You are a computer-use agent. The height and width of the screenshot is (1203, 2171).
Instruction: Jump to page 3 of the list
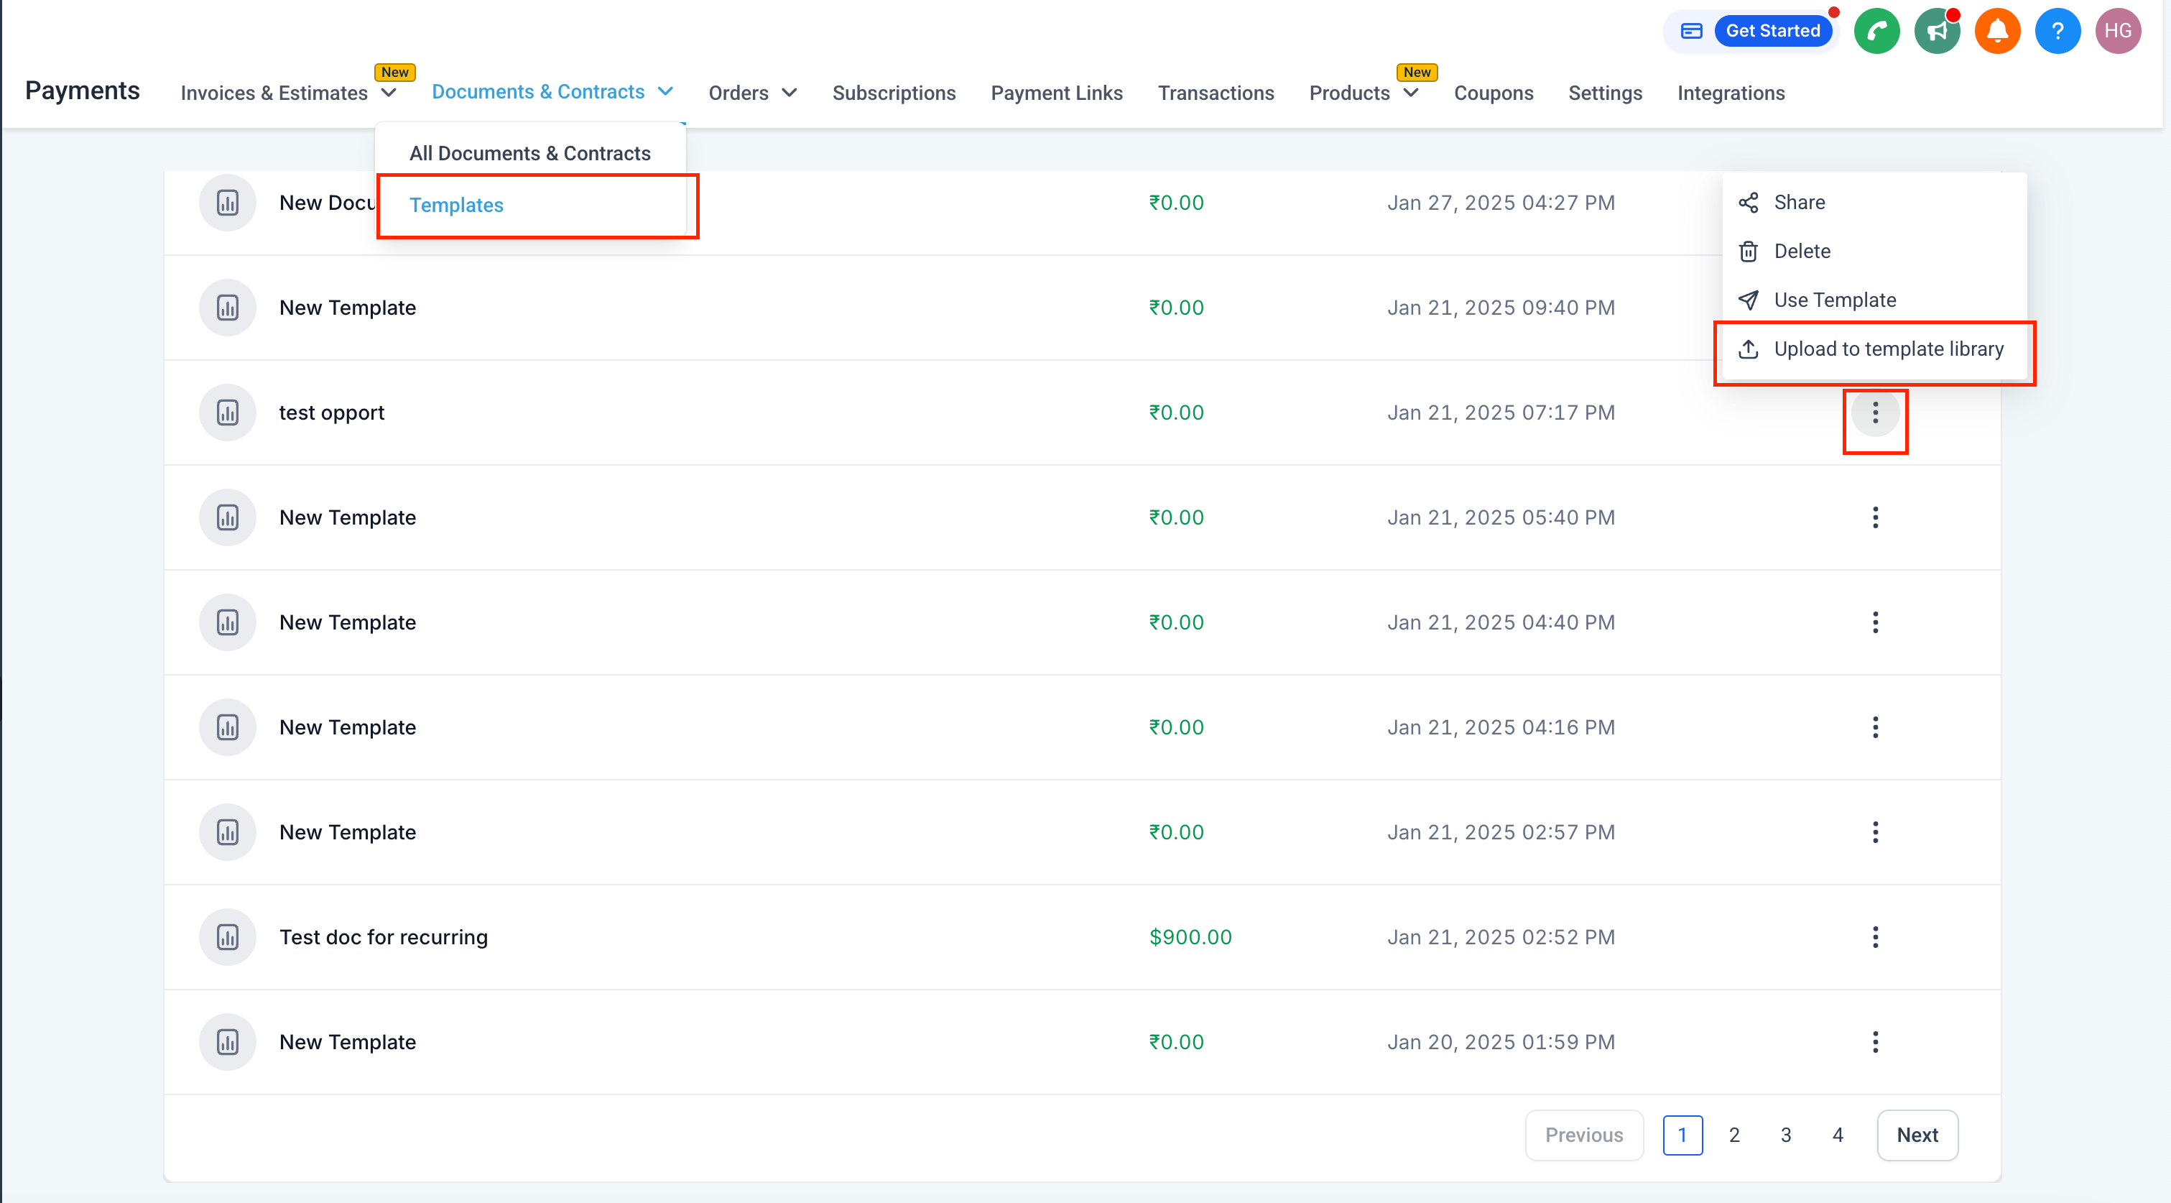point(1785,1135)
